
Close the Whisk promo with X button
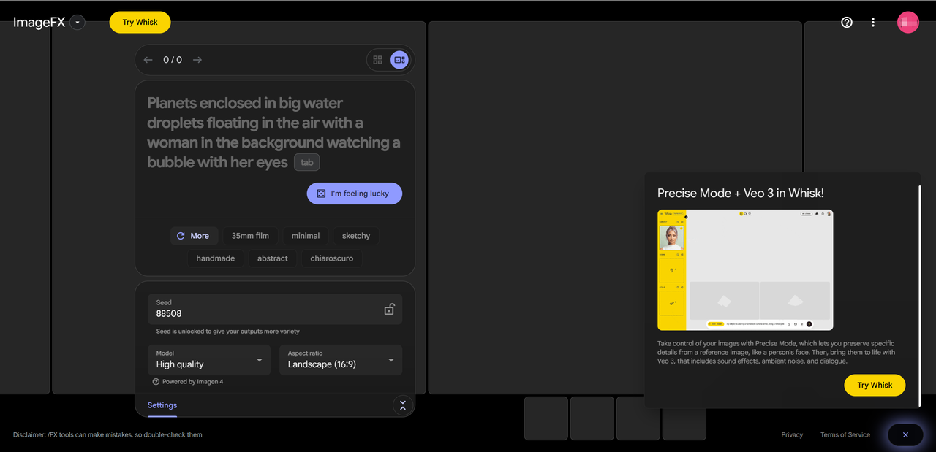(905, 435)
